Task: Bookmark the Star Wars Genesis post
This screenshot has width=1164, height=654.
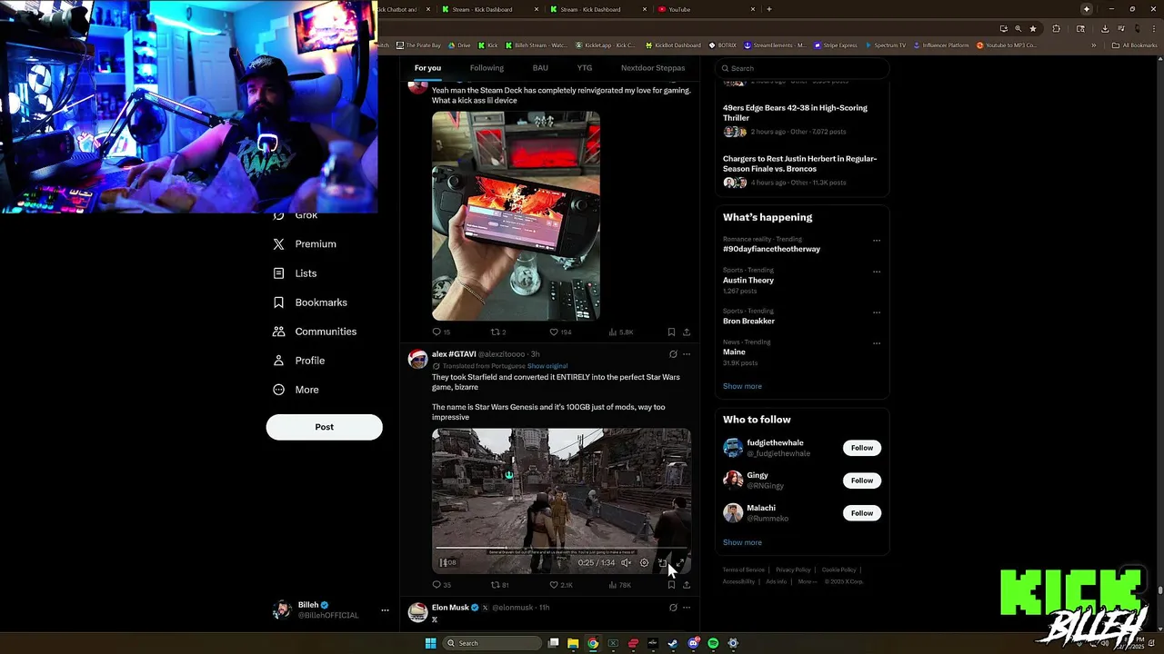Action: [671, 585]
